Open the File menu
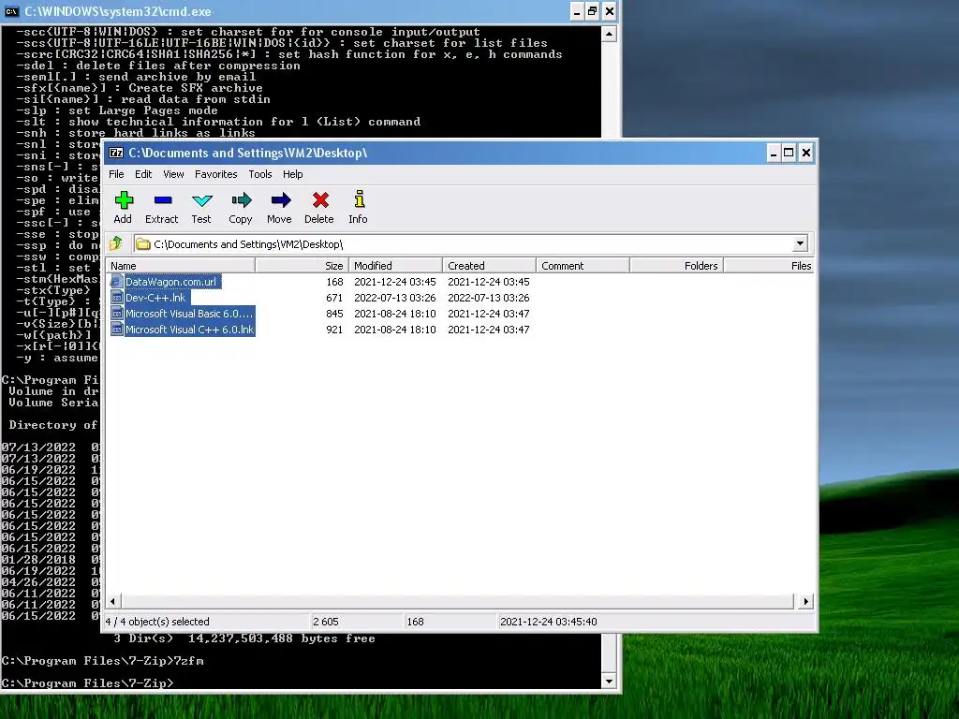Viewport: 959px width, 719px height. 116,174
